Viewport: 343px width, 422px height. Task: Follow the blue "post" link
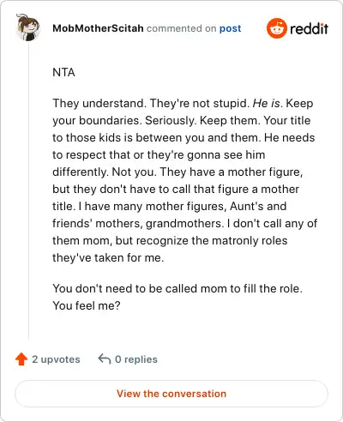pyautogui.click(x=230, y=28)
